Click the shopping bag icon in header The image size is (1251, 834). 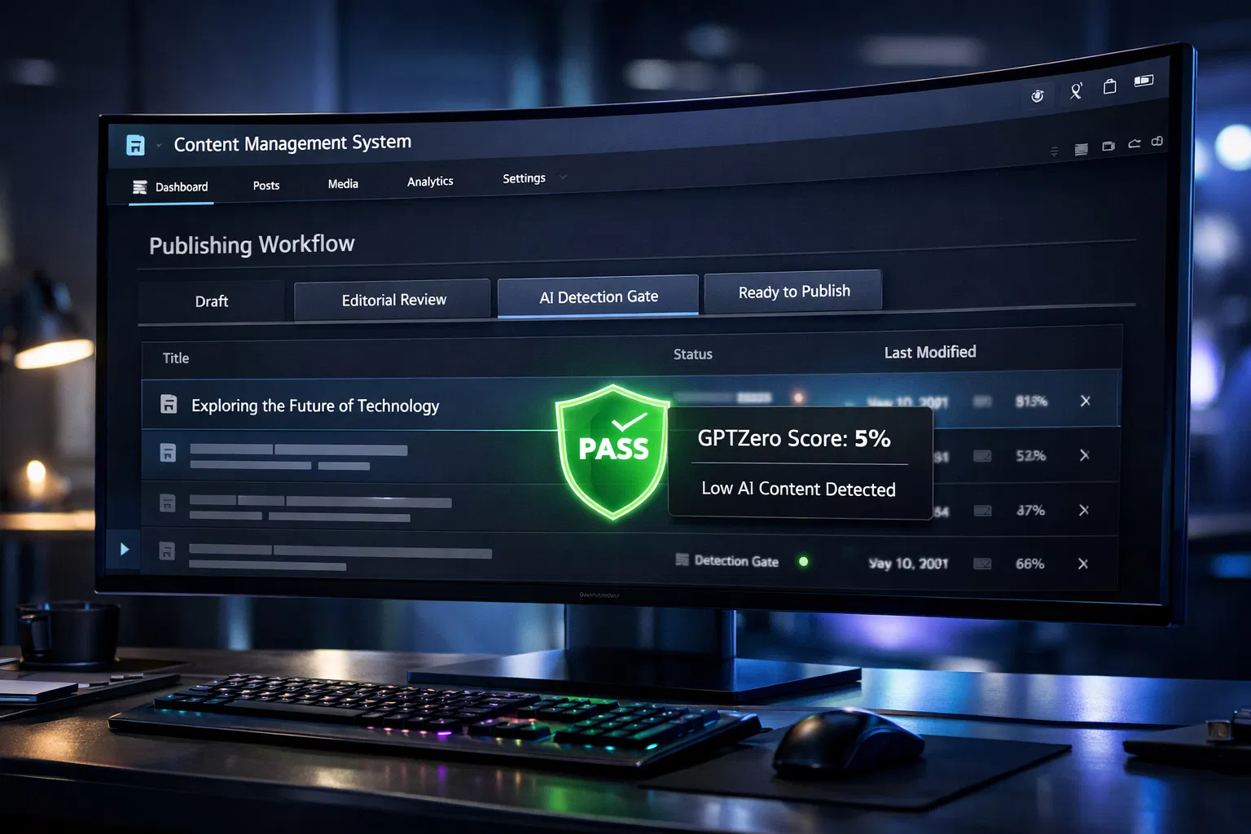click(x=1109, y=86)
